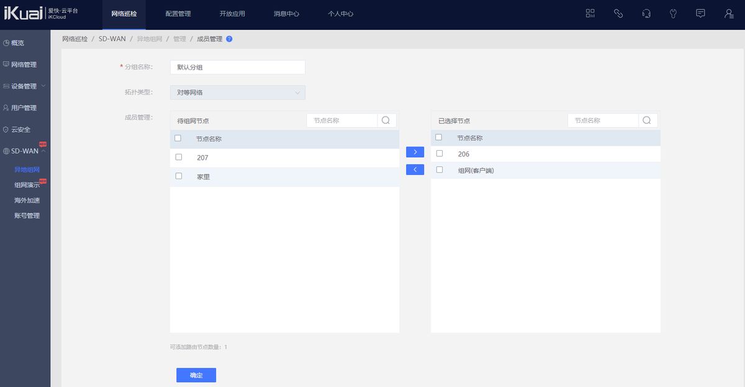This screenshot has width=745, height=387.
Task: Select 组网演示 under SD-WAN
Action: [x=27, y=185]
